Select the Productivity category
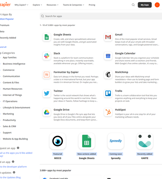Image resolution: width=162 pixels, height=179 pixels. (9, 120)
